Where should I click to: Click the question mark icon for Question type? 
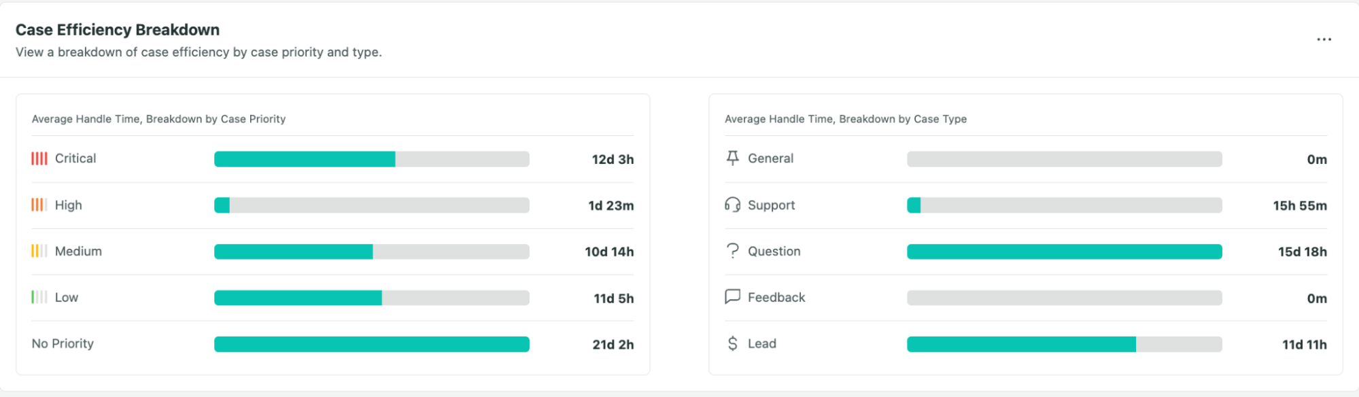click(732, 251)
